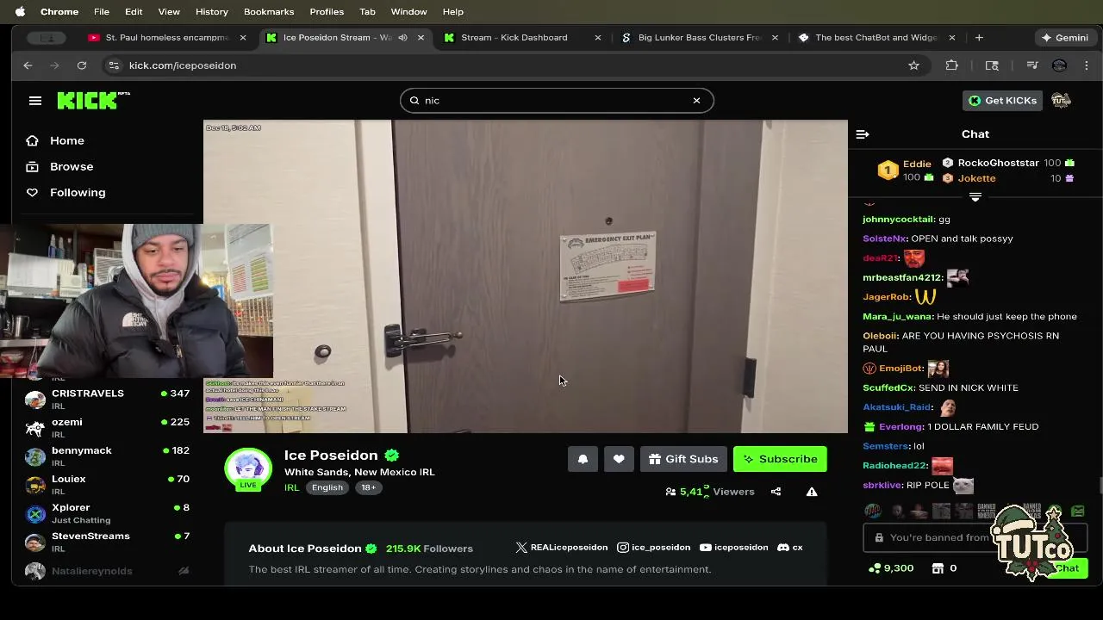View site information icon
Screen dimensions: 1103x620
click(x=114, y=65)
